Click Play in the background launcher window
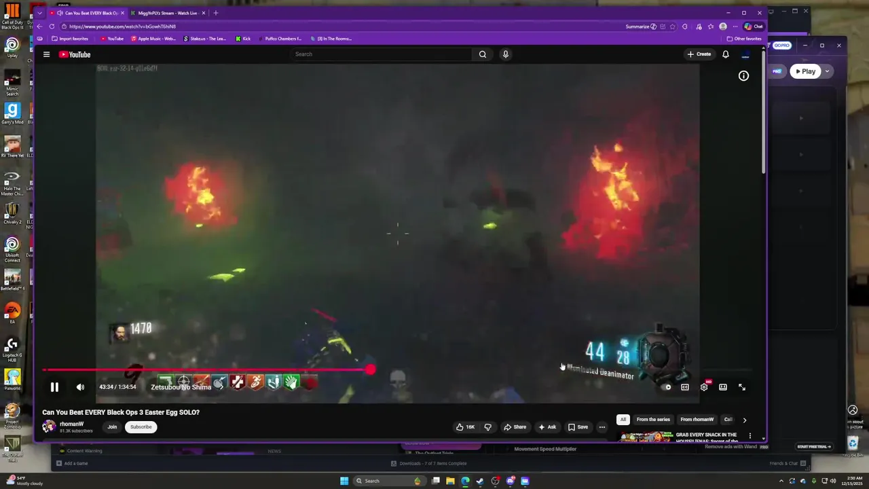The width and height of the screenshot is (869, 489). tap(805, 71)
